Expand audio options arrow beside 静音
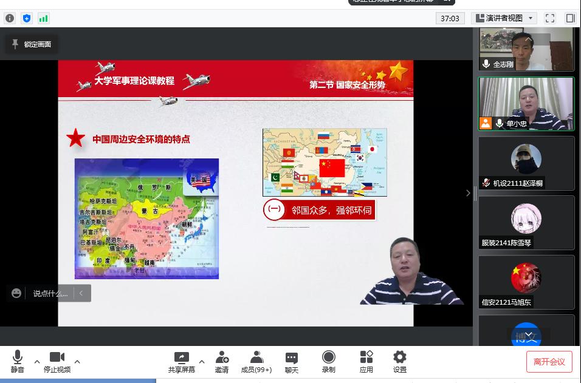Screen dimensions: 581x383 (37, 362)
